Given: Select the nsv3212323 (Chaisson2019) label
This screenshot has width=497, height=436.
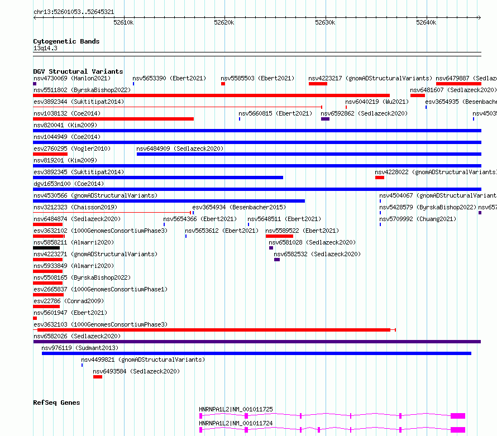Looking at the screenshot, I should coord(75,207).
